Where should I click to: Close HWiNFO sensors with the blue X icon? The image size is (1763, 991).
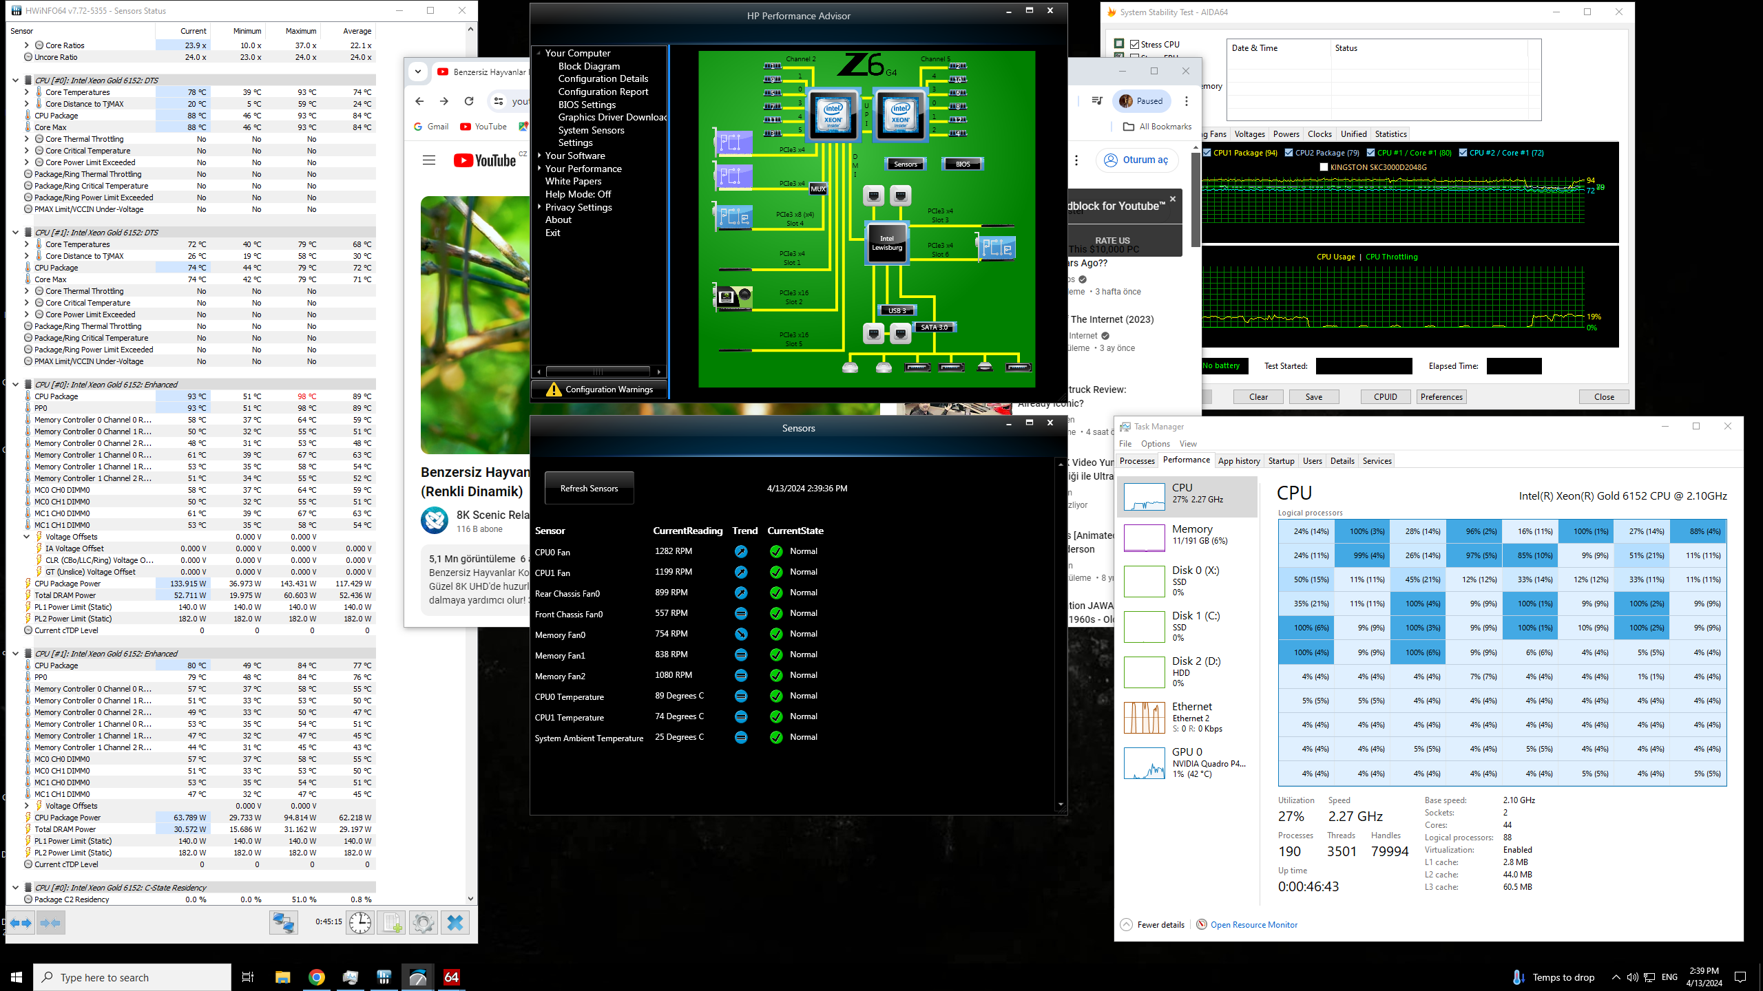tap(455, 922)
